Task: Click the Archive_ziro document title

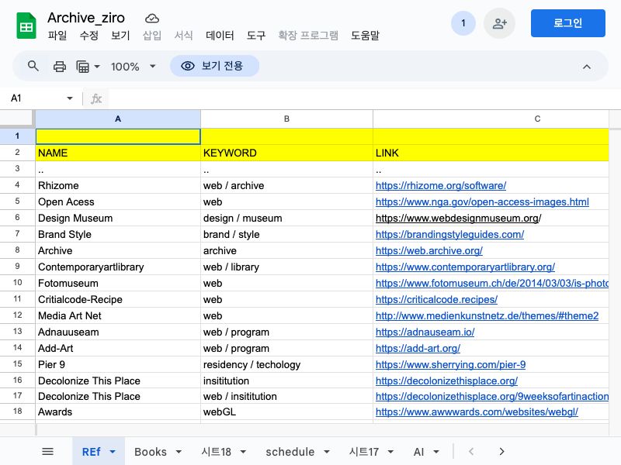Action: (86, 18)
